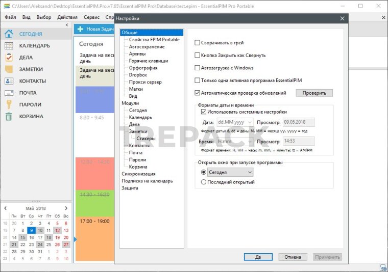Click the 'Отмена' button
This screenshot has height=272, width=388.
[293, 257]
